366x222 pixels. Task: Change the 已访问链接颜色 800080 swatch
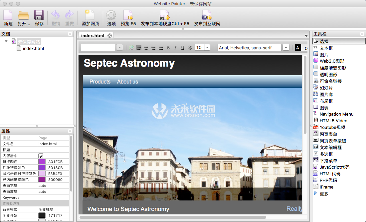[42, 180]
